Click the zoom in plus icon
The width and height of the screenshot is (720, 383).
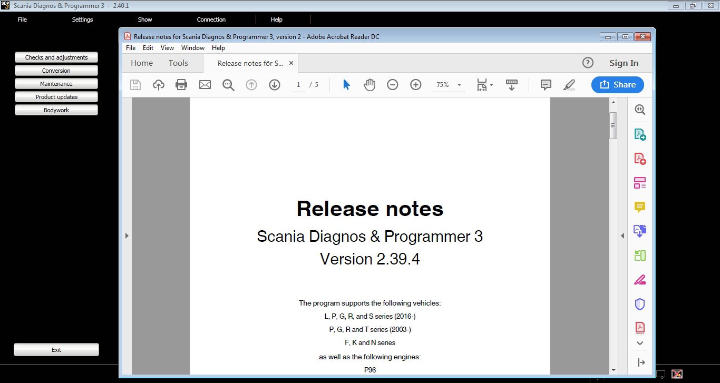(416, 85)
